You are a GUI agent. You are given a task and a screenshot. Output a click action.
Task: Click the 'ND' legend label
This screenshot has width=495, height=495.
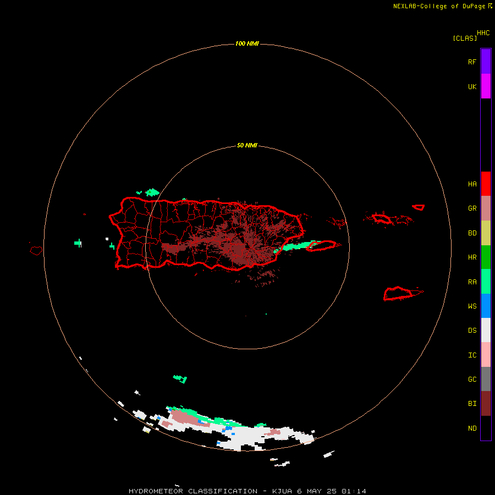(x=472, y=428)
